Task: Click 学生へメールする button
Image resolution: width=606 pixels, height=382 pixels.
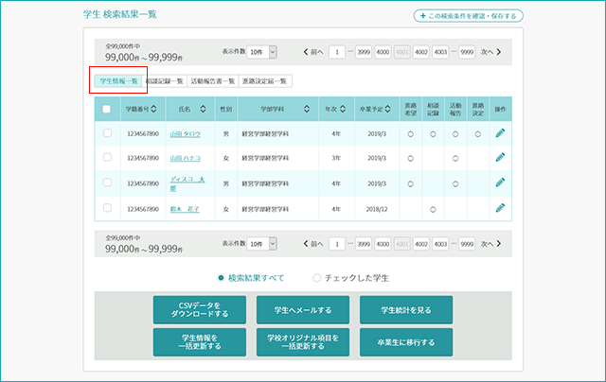Action: pyautogui.click(x=303, y=310)
